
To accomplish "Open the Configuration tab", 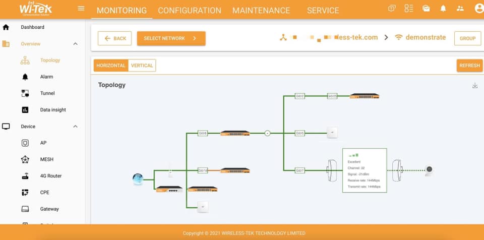I will (190, 10).
